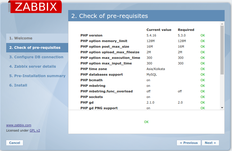The height and width of the screenshot is (151, 232).
Task: Click the OK status in PHP version row
Action: tap(203, 35)
